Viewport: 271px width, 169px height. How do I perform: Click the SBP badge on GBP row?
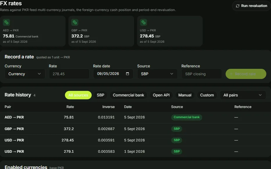(x=177, y=129)
